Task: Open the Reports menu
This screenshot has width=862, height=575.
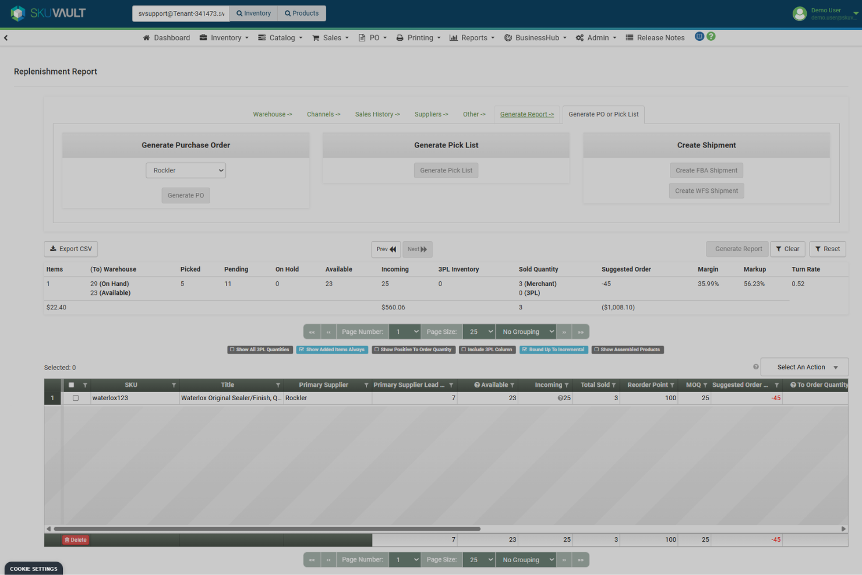Action: tap(472, 37)
